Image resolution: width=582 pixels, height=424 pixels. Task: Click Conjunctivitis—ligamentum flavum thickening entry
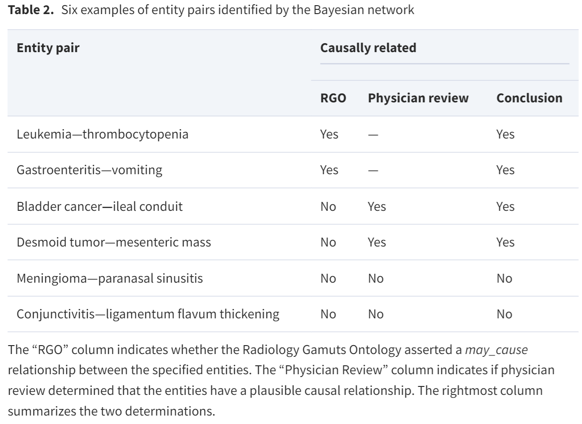pos(148,315)
